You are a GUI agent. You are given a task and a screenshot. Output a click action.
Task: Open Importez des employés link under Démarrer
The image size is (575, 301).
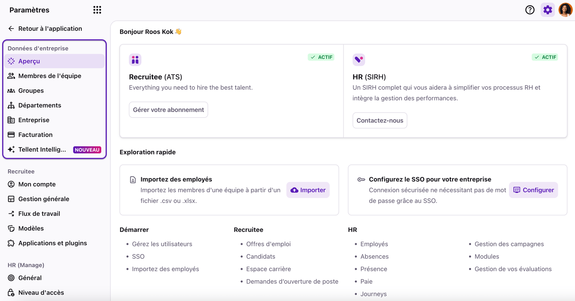coord(165,269)
